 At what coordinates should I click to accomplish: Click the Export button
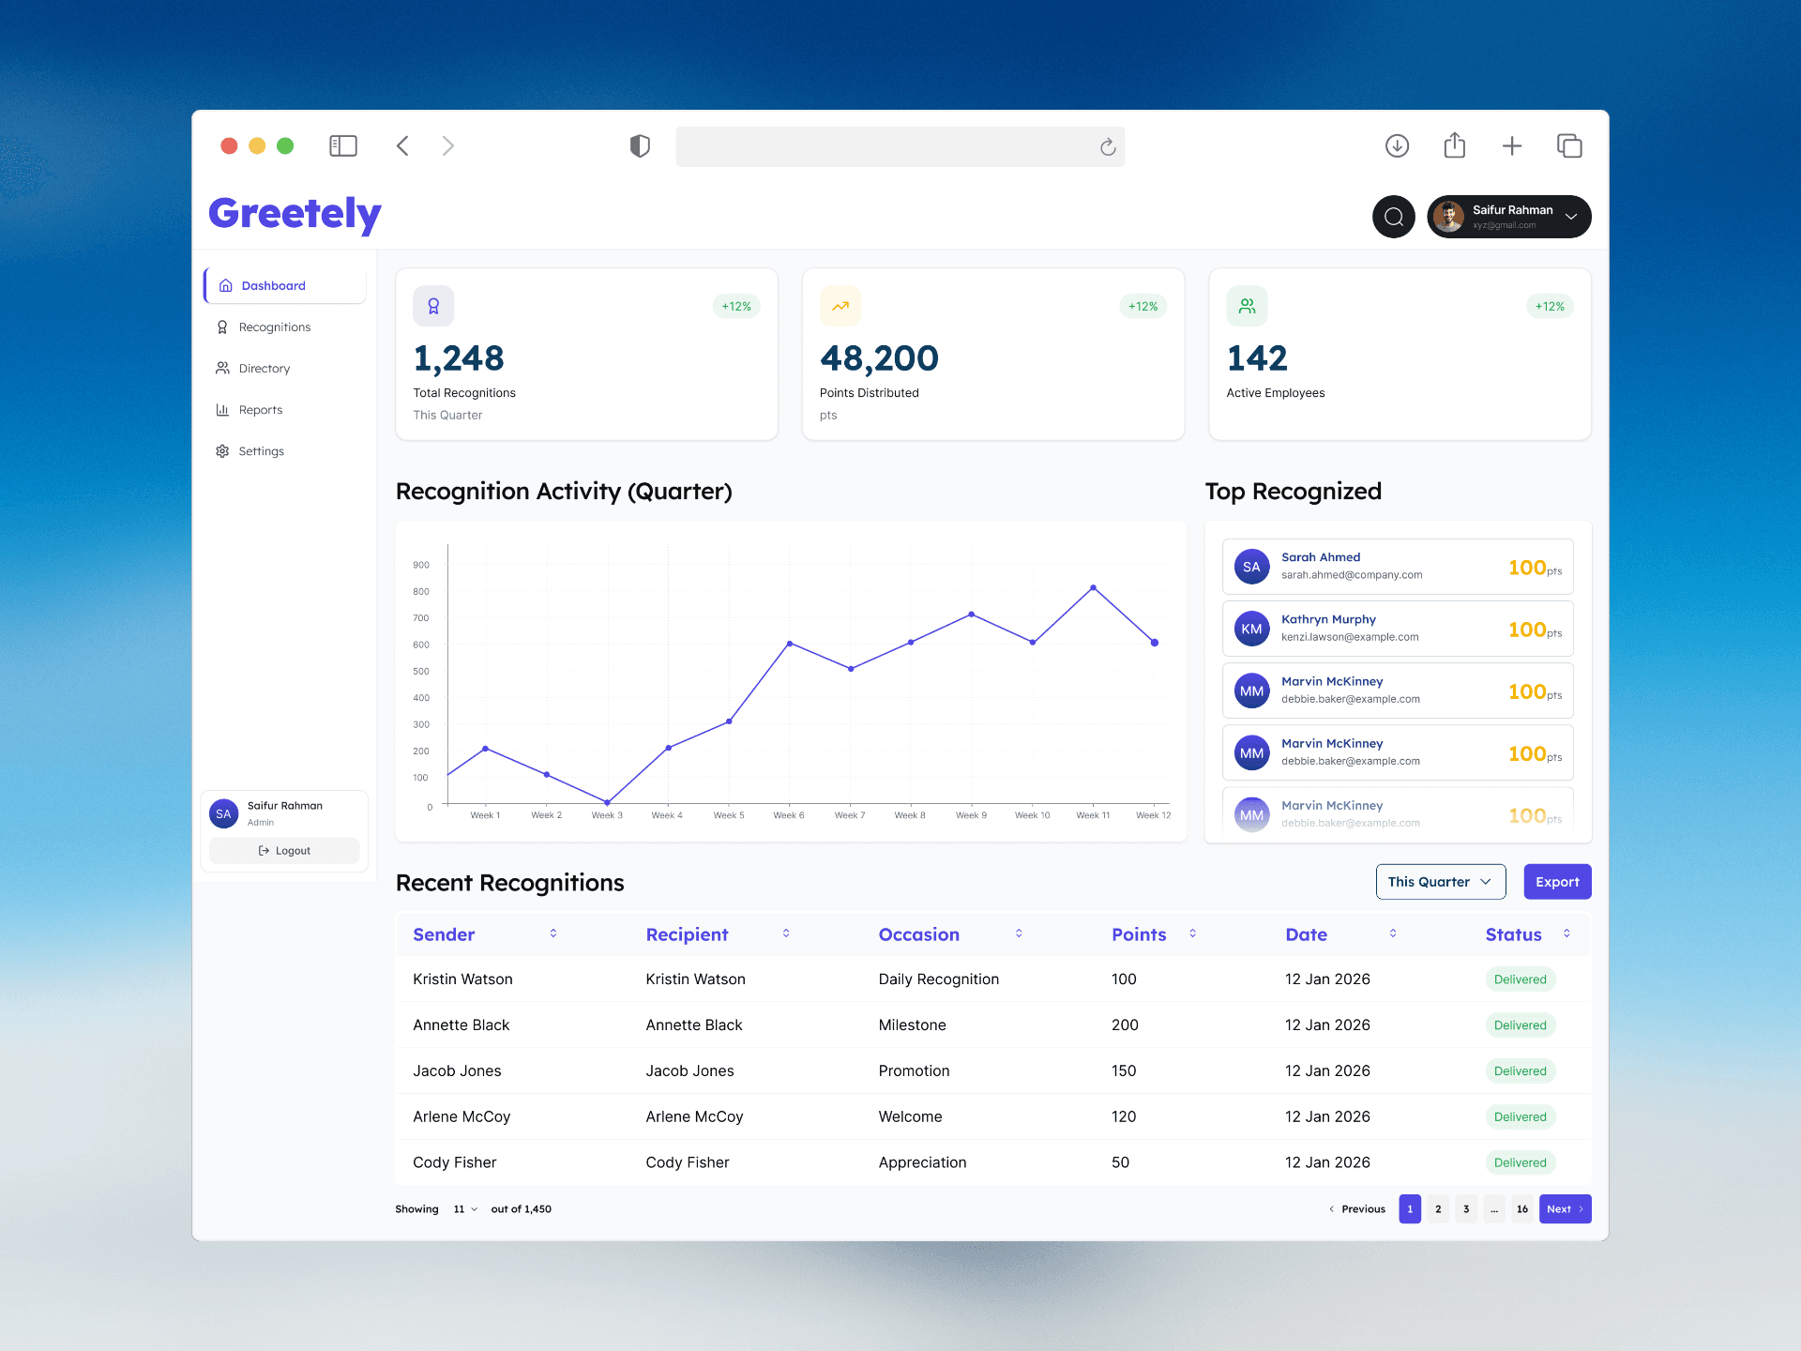click(1557, 882)
